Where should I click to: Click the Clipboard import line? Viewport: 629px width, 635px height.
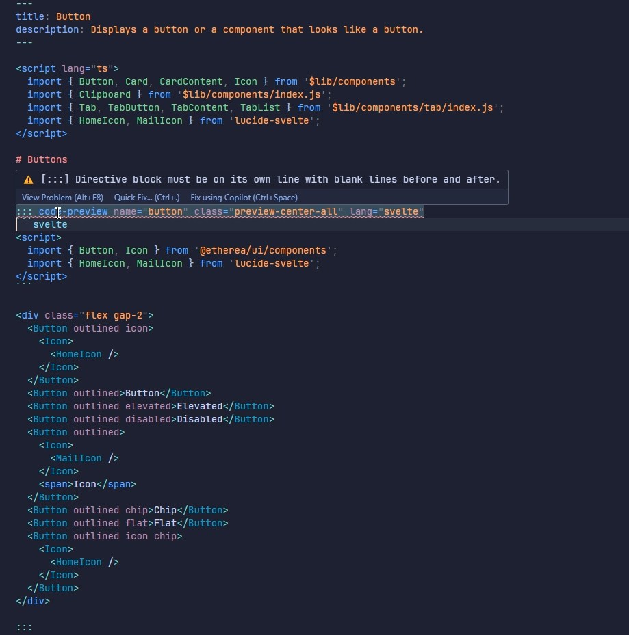[179, 94]
